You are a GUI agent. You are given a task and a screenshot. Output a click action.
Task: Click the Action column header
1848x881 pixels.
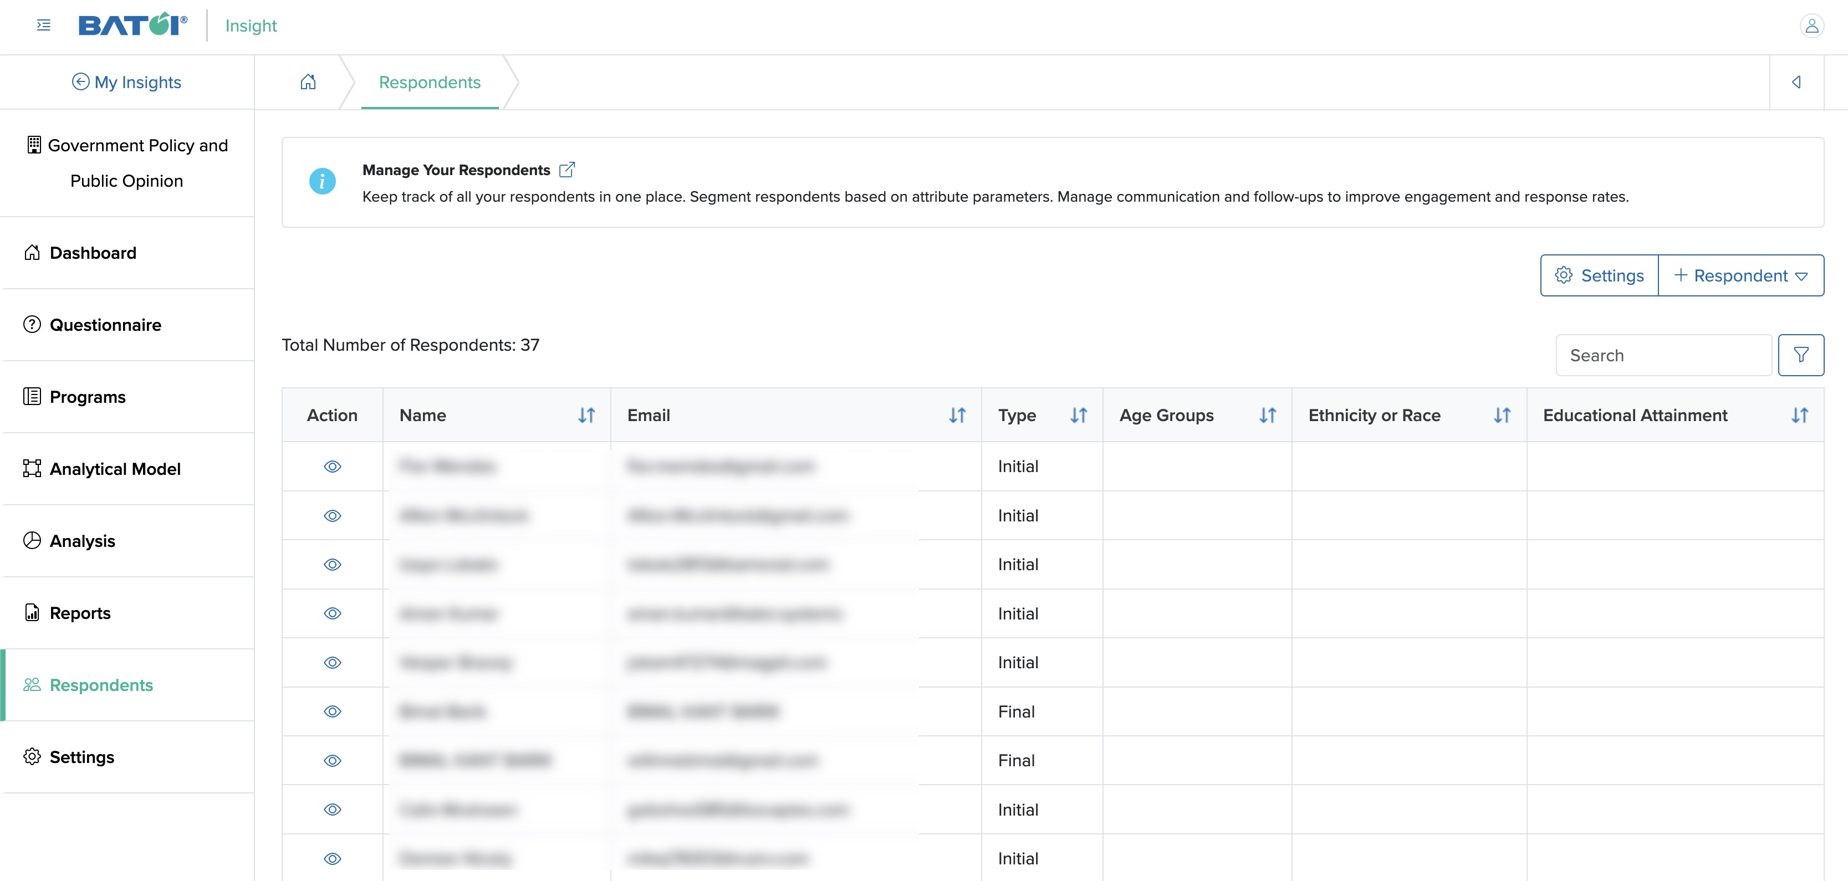point(332,415)
